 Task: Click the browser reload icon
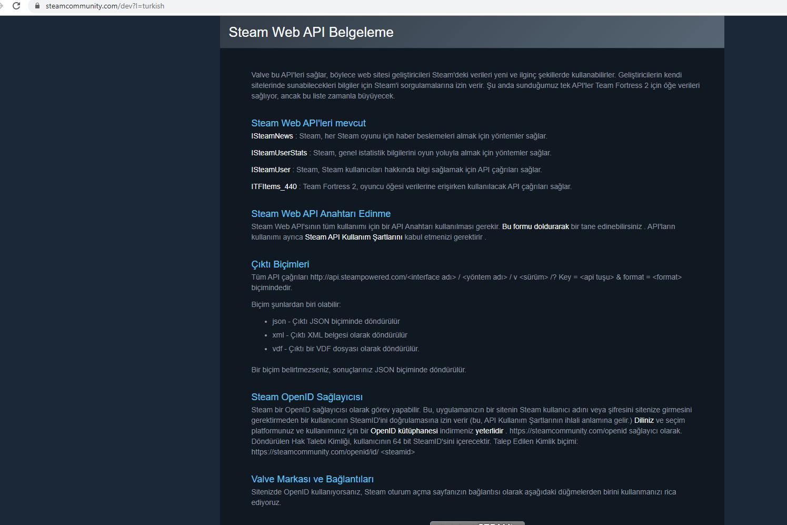click(16, 6)
